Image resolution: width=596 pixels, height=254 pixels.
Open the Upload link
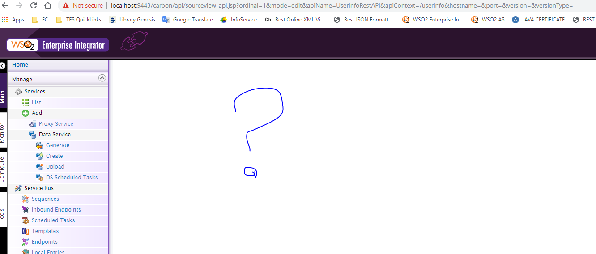coord(55,167)
